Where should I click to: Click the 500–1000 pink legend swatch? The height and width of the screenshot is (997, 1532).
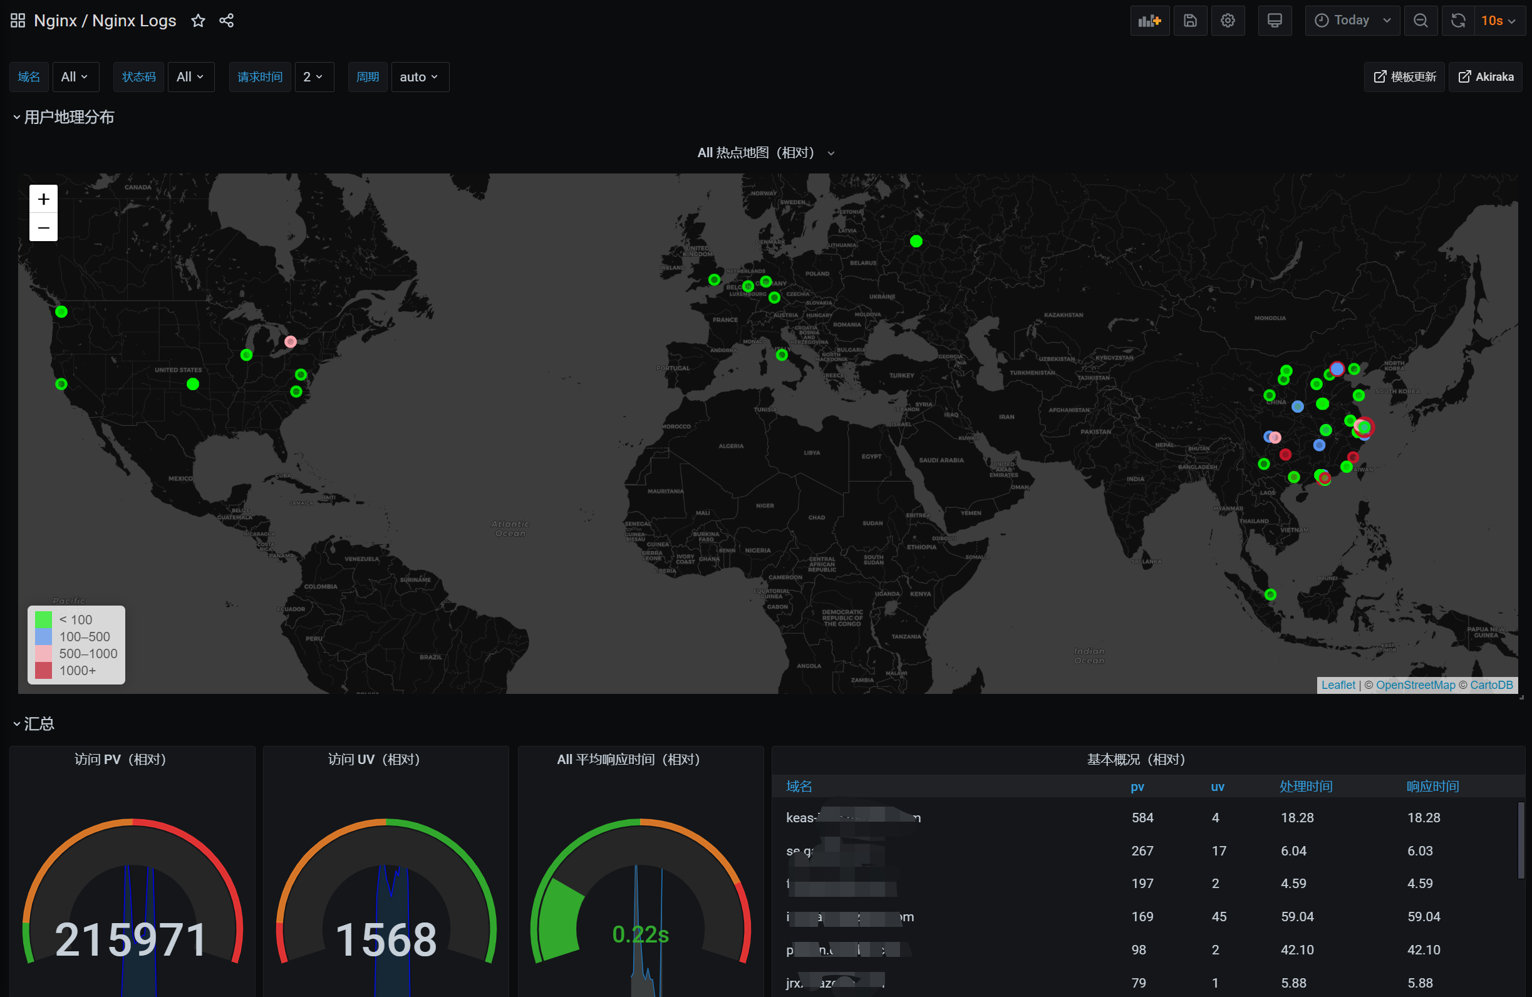[43, 653]
